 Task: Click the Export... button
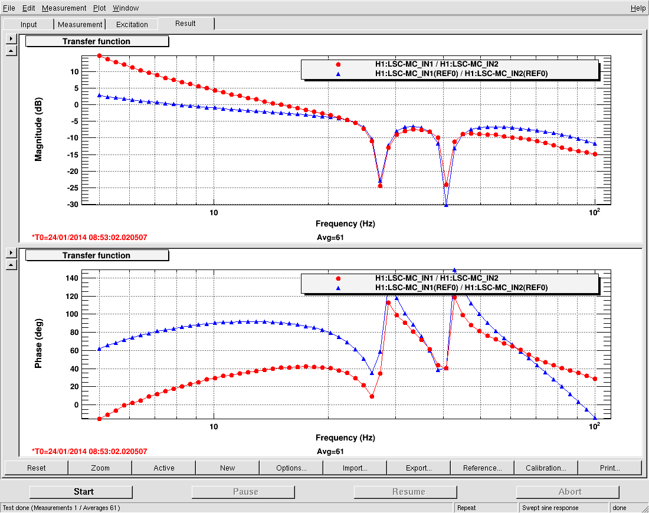pos(419,468)
